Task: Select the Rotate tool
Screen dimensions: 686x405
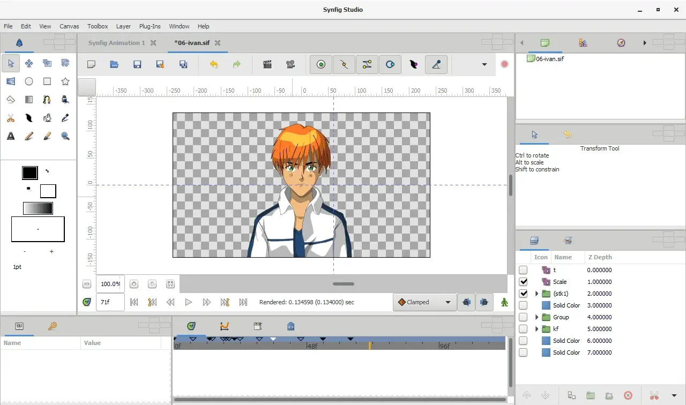Action: coord(65,63)
